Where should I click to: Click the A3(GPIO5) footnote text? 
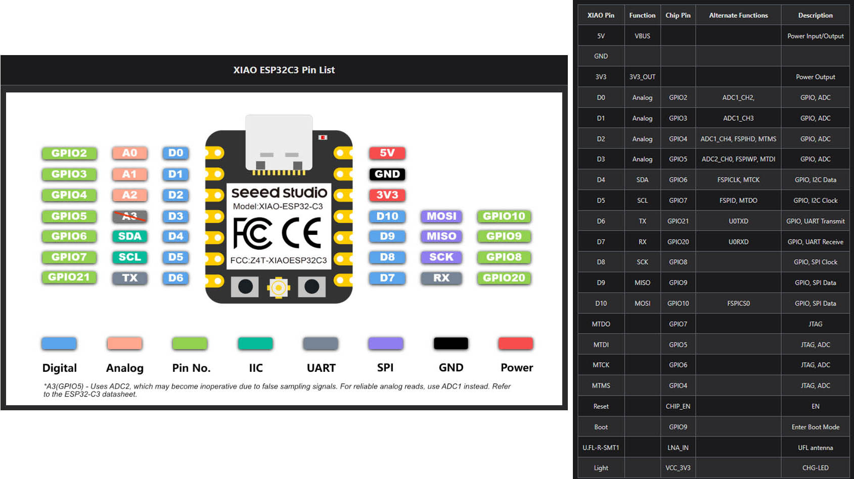[x=277, y=390]
